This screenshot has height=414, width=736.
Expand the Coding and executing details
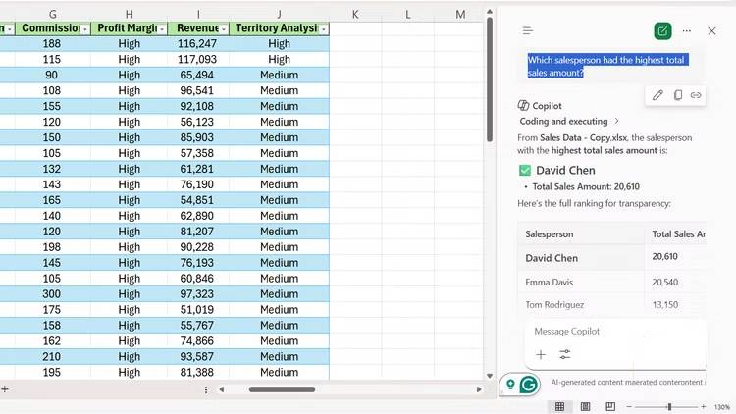coord(589,121)
